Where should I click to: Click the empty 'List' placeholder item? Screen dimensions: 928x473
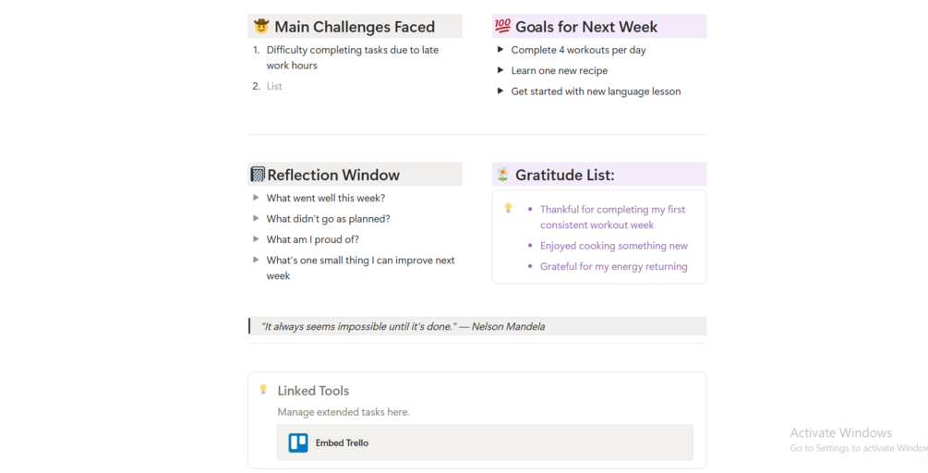coord(274,87)
